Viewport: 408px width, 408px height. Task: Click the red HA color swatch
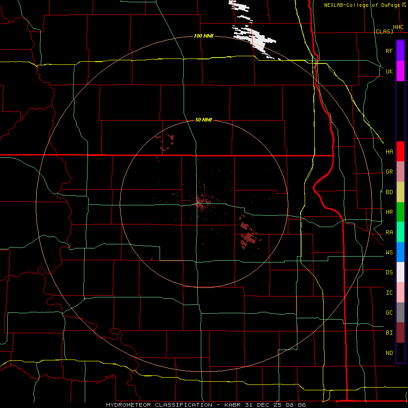(x=400, y=151)
